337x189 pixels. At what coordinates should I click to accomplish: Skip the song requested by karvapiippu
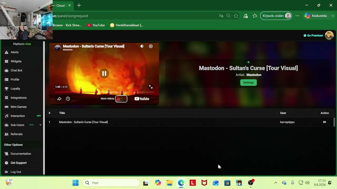pos(325,122)
